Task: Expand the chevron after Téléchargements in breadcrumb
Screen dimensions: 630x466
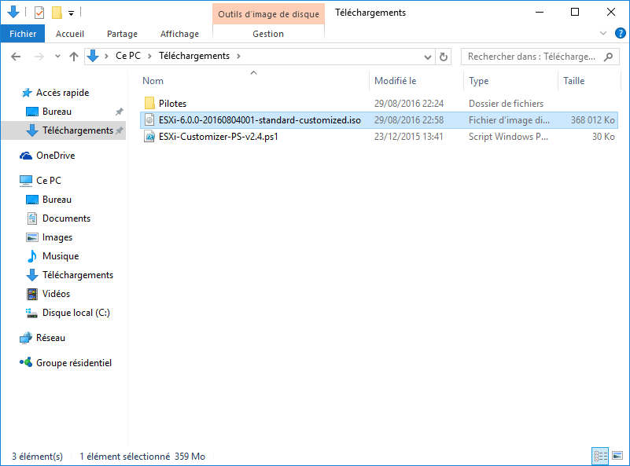Action: tap(238, 57)
